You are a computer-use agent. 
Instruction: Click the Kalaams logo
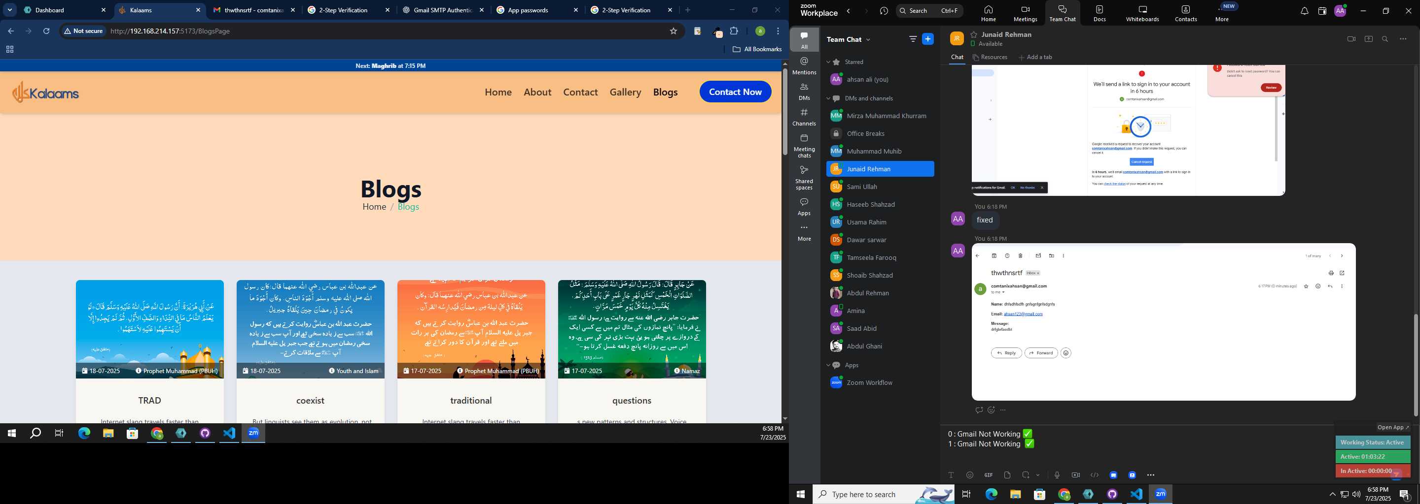click(46, 93)
